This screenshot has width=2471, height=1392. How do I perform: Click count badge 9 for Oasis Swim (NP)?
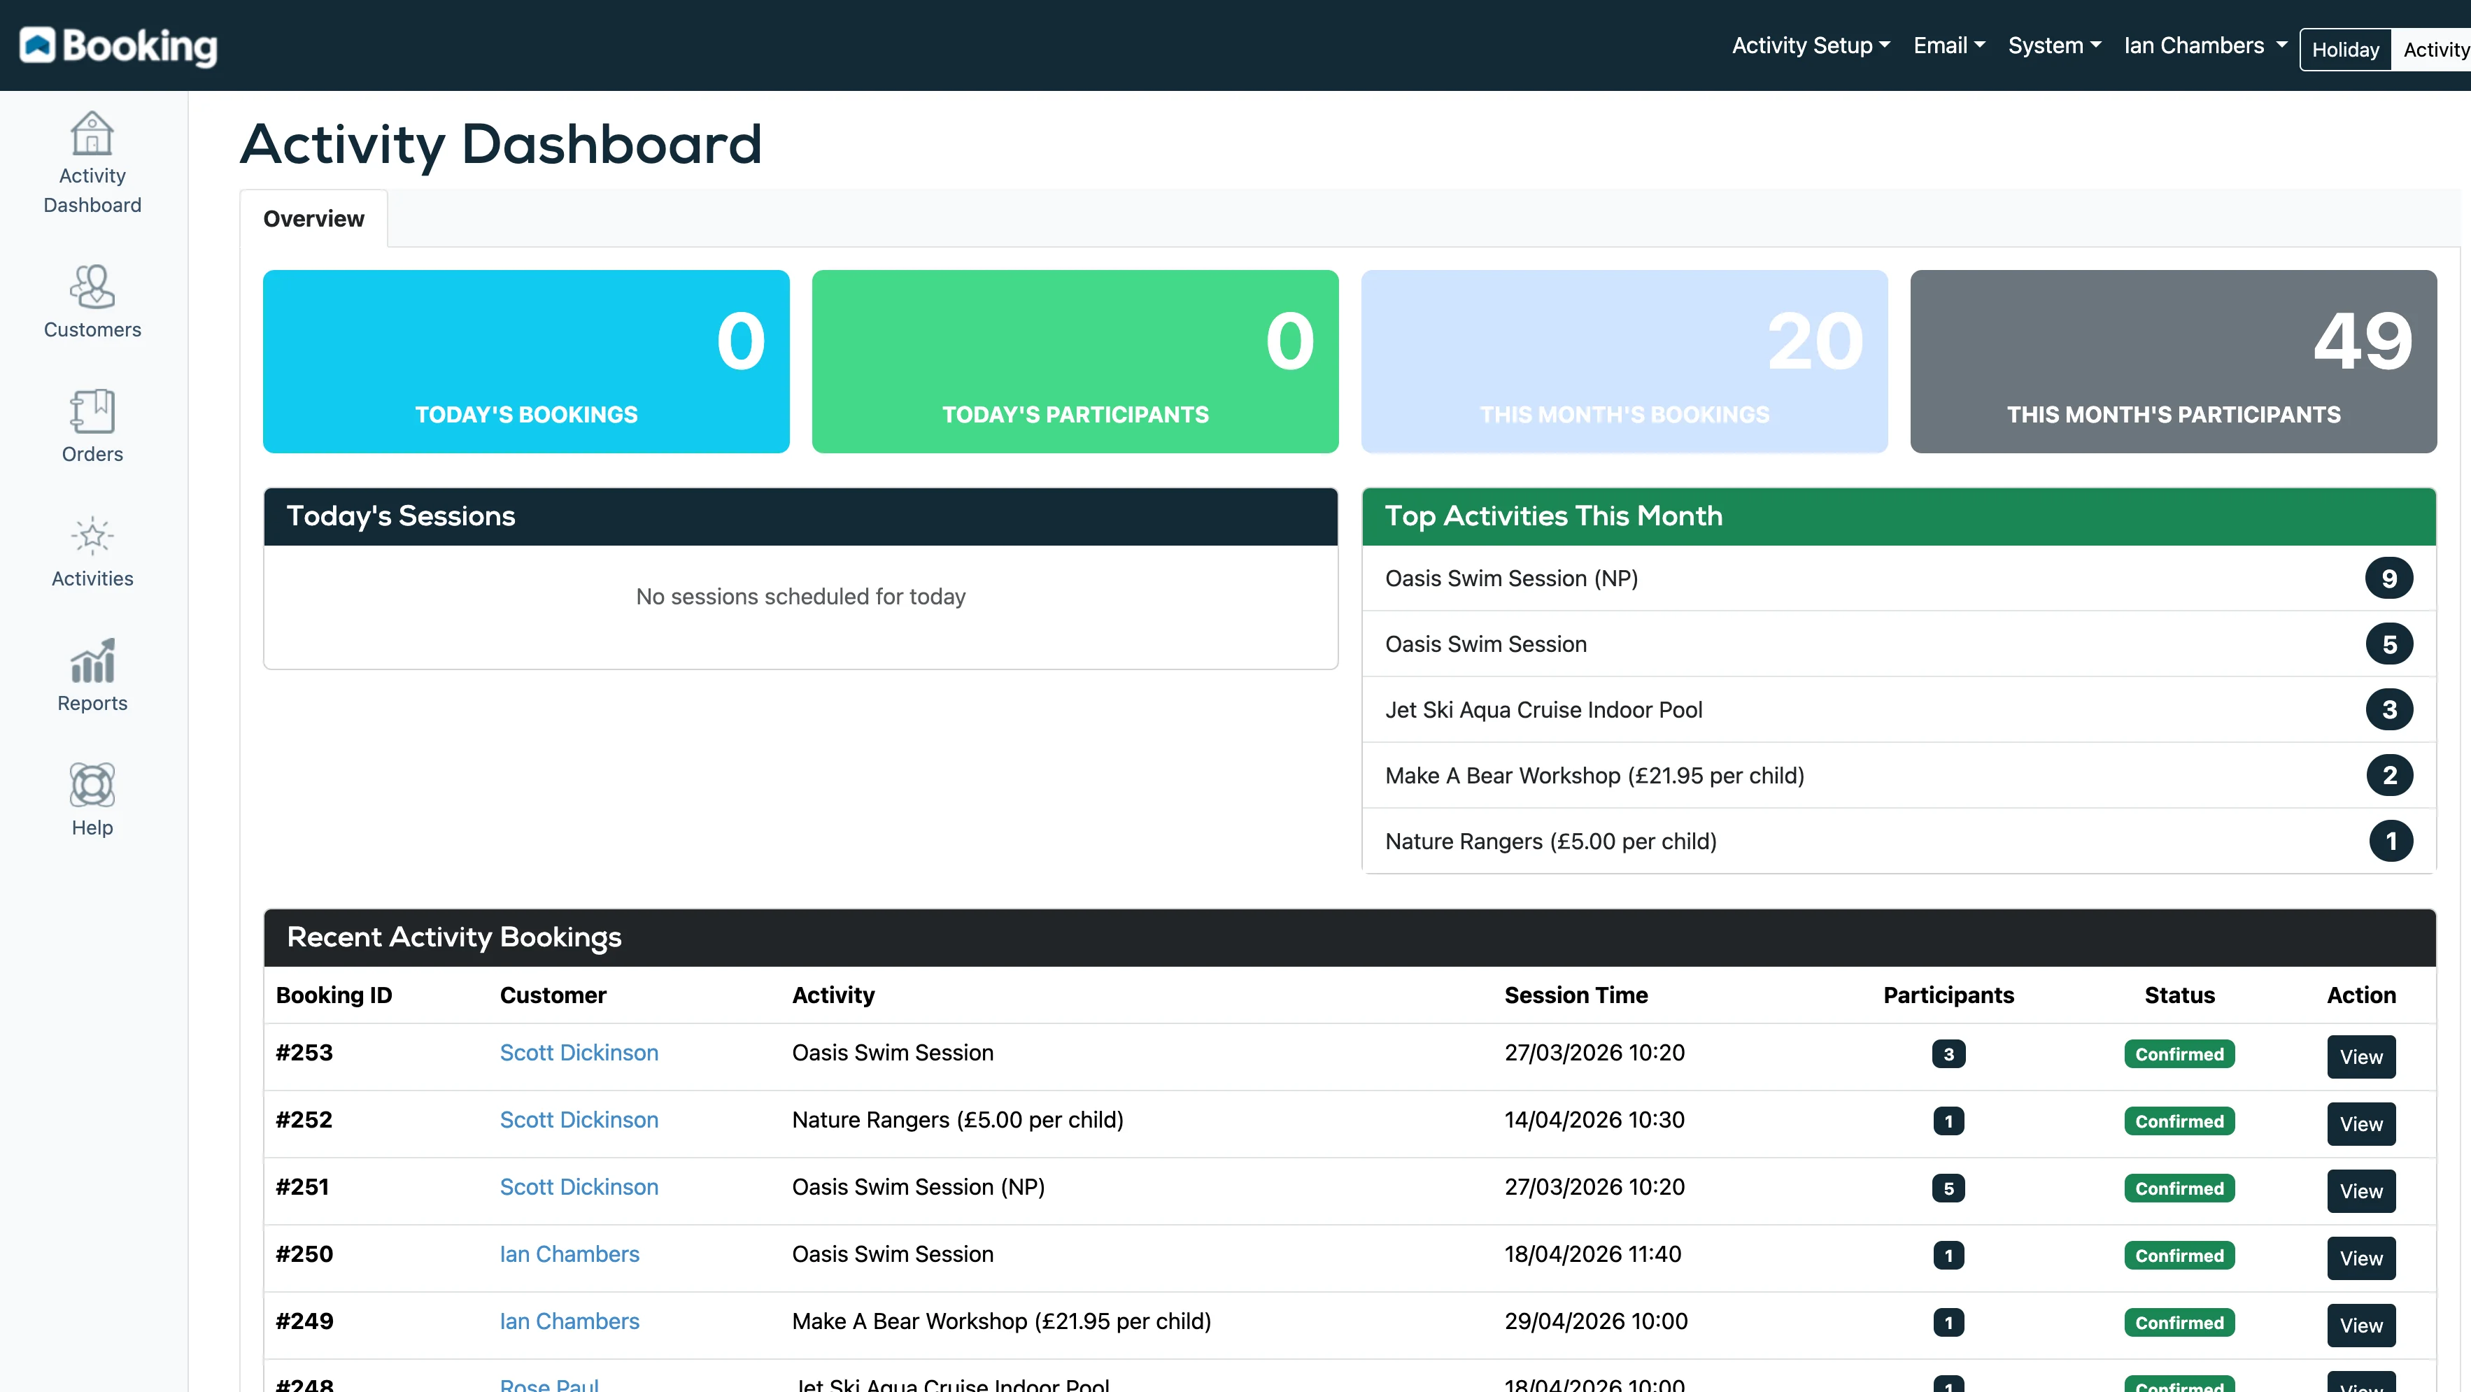click(2388, 578)
